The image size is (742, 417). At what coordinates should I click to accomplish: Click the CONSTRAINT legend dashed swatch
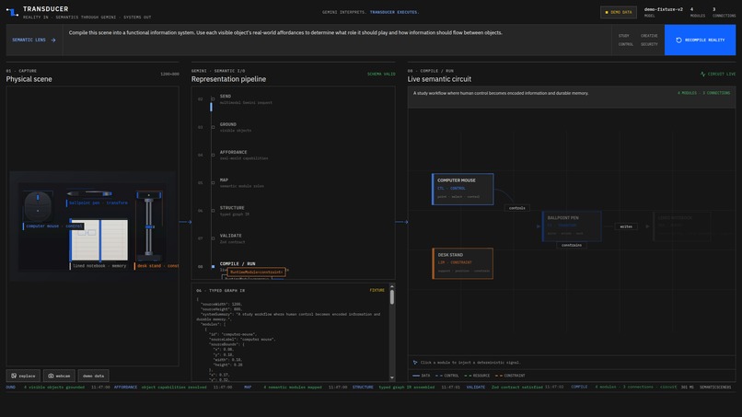click(x=499, y=376)
